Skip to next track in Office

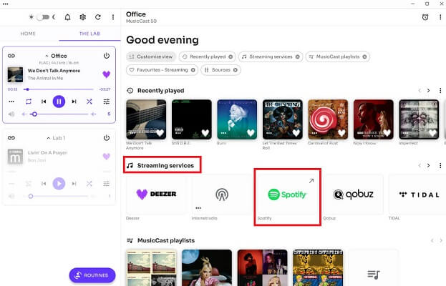point(74,102)
